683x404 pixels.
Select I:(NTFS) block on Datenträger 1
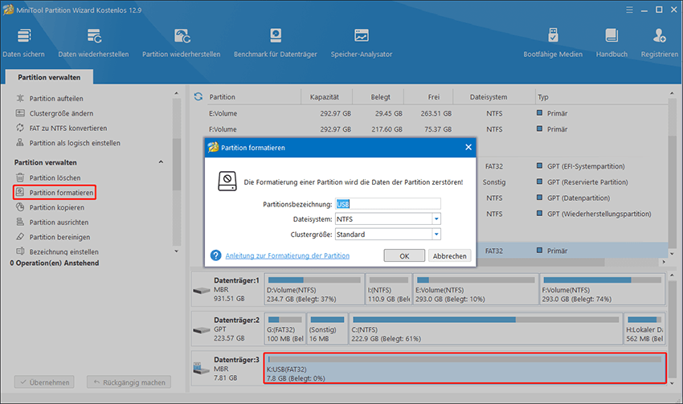[389, 289]
